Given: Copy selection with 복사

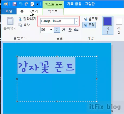Looking at the screenshot, I should [x=24, y=25].
